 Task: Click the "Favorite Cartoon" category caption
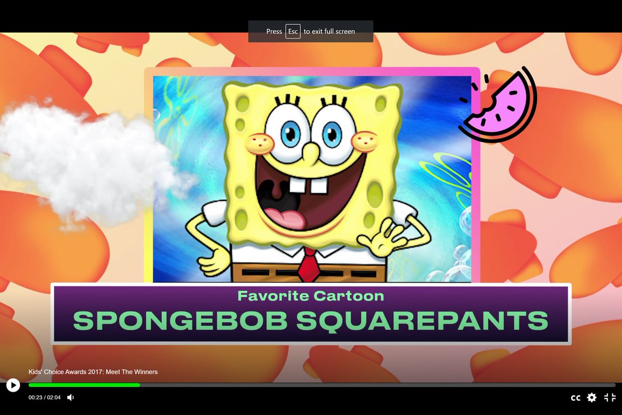click(x=311, y=296)
